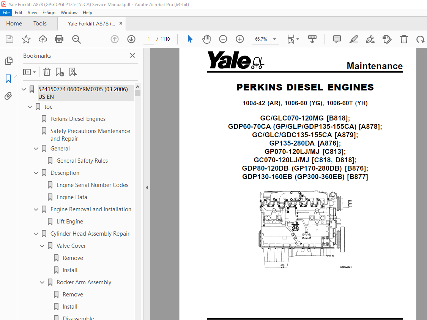Activate the selection arrow tool
The height and width of the screenshot is (320, 427).
[190, 39]
